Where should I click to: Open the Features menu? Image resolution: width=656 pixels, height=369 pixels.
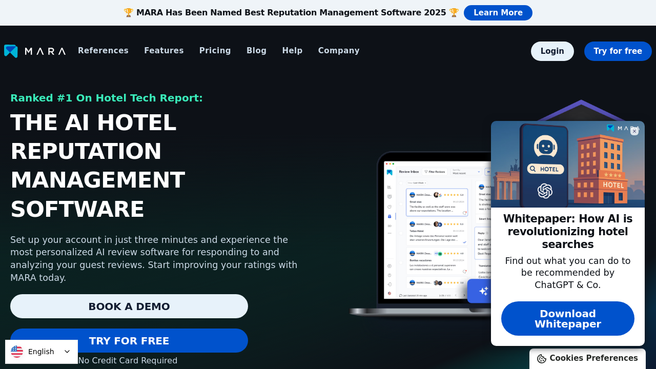[164, 51]
